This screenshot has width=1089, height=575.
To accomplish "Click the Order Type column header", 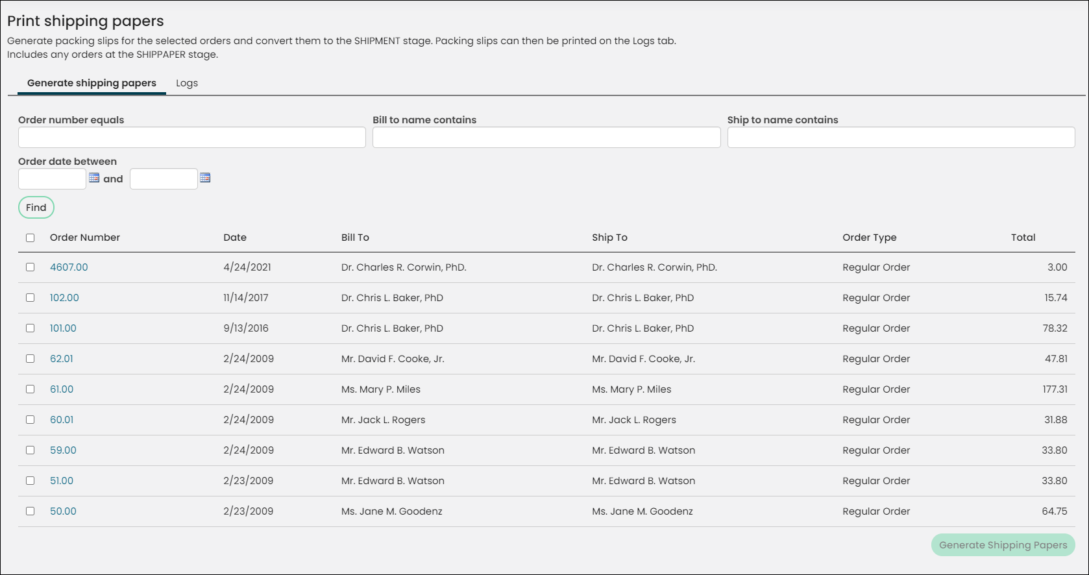I will click(x=870, y=238).
